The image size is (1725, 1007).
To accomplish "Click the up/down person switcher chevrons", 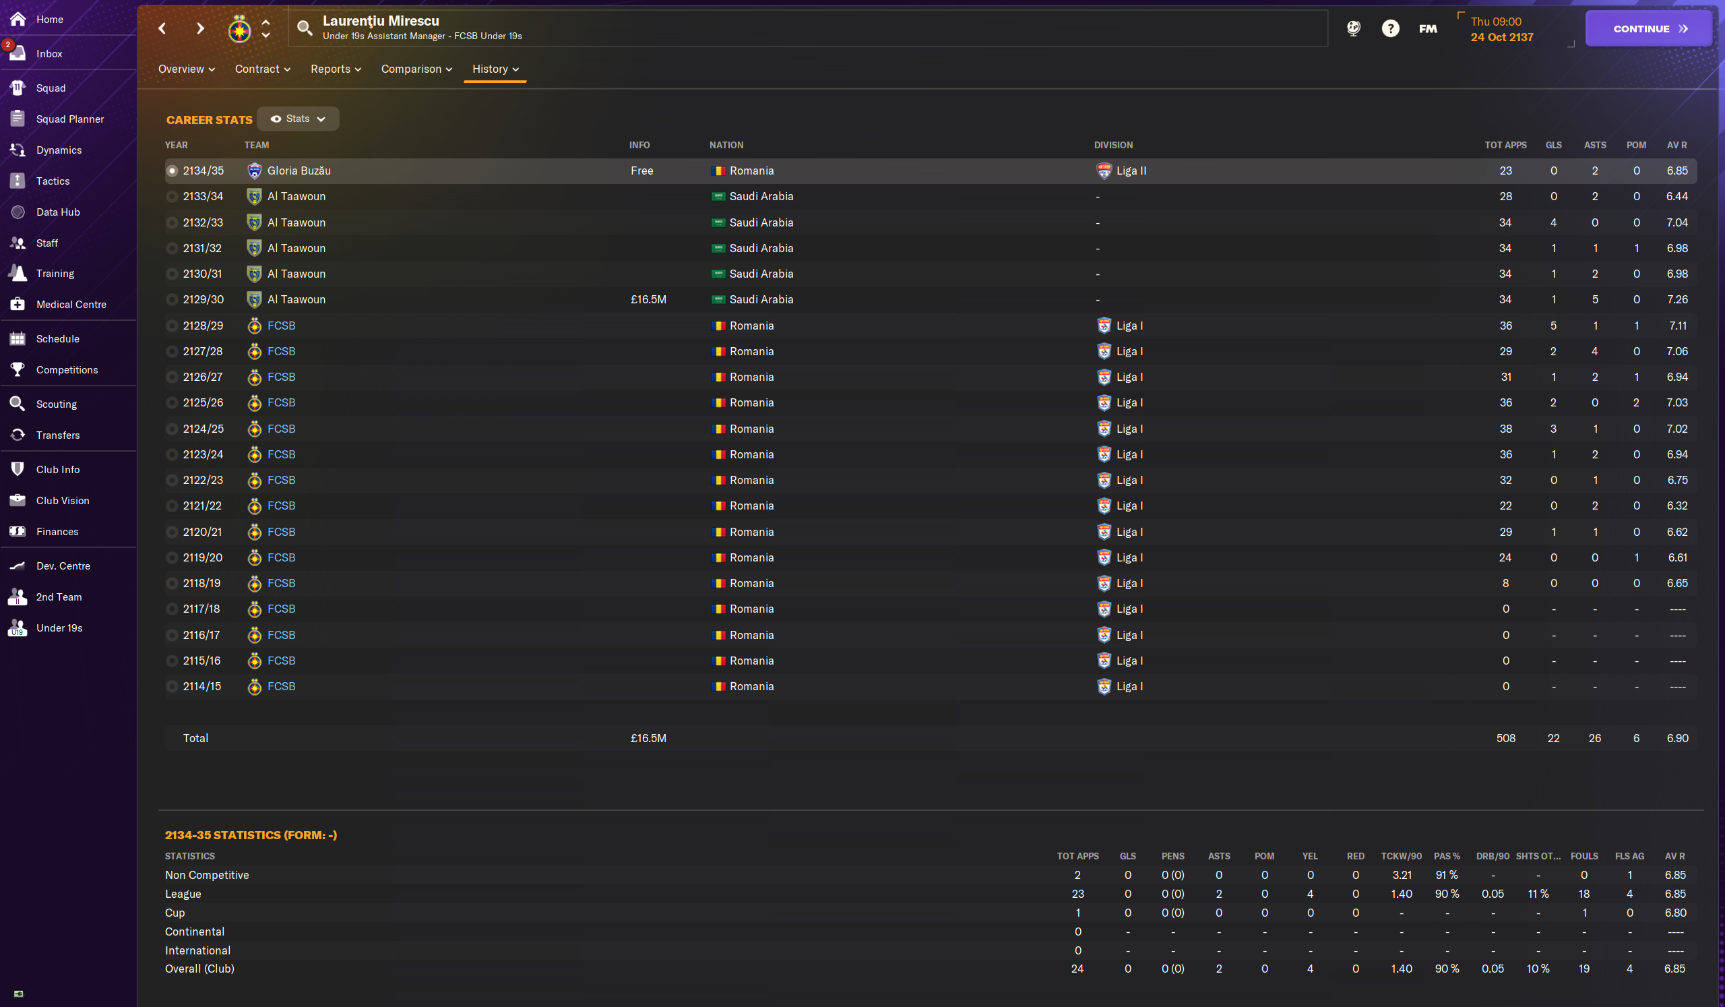I will [265, 28].
